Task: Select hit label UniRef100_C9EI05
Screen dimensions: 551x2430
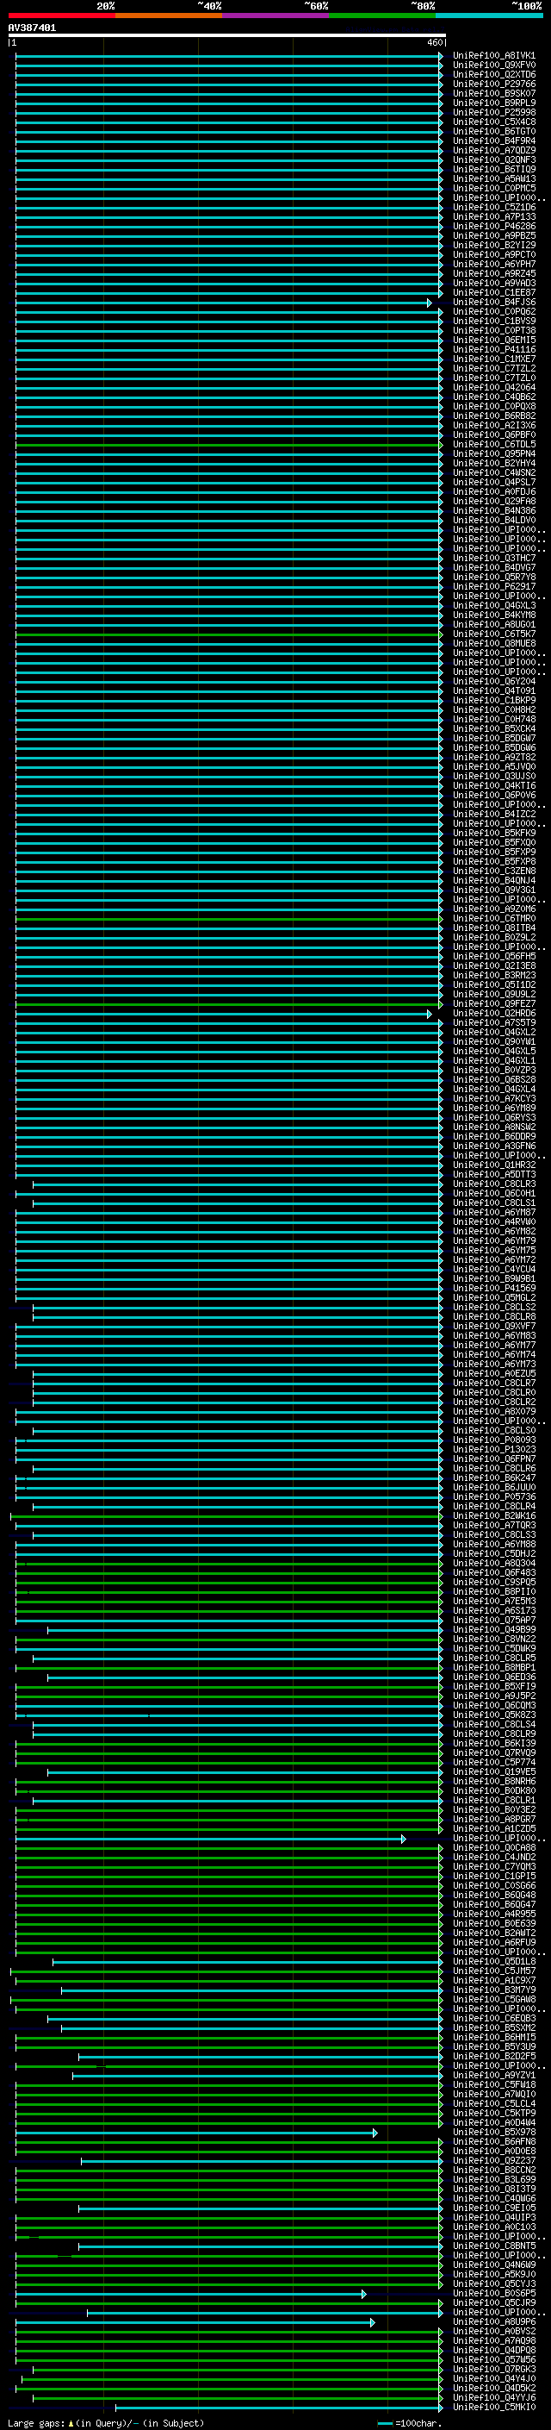Action: (x=493, y=2208)
